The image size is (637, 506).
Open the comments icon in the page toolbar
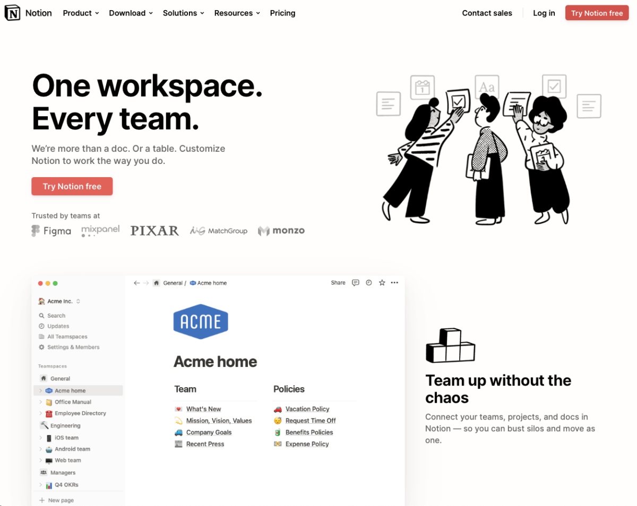[x=355, y=283]
